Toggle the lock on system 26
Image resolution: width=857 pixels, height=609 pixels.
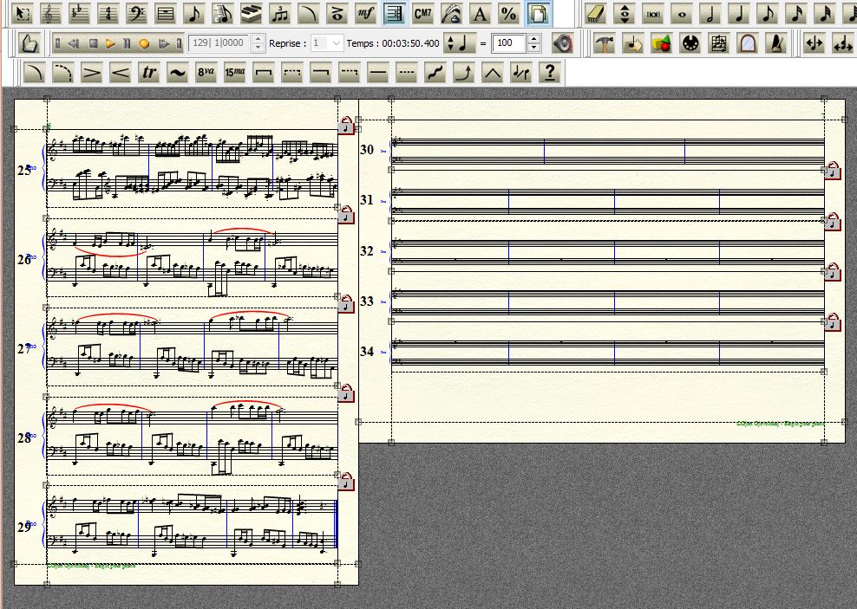[x=346, y=214]
